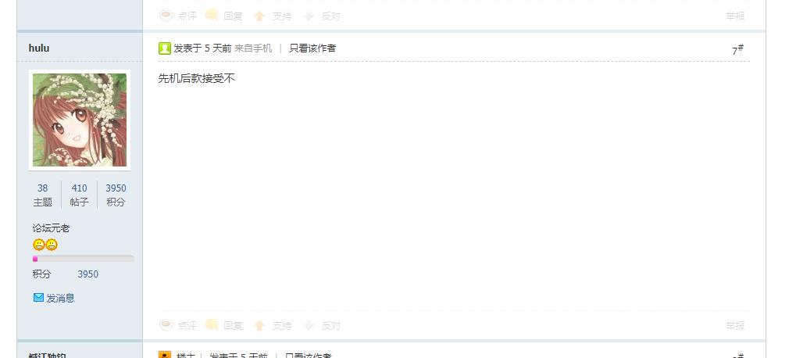View hulu's 410 帖子 posts count

[x=79, y=195]
